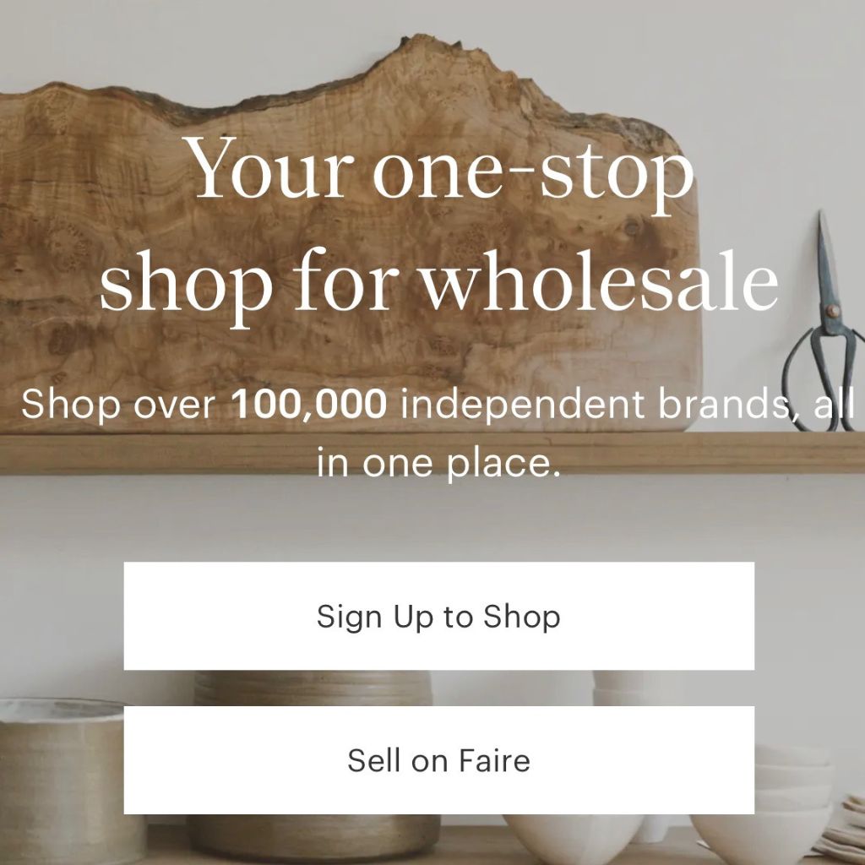Click the word "Shop over" in subtitle
The height and width of the screenshot is (865, 865).
coord(118,405)
